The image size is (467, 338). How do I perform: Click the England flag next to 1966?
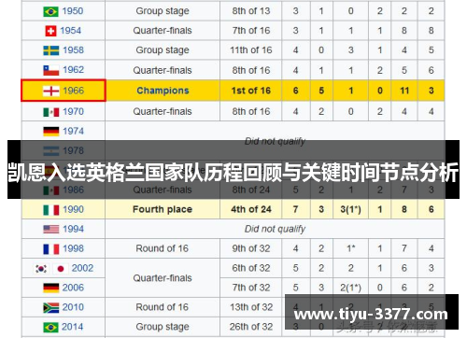51,91
